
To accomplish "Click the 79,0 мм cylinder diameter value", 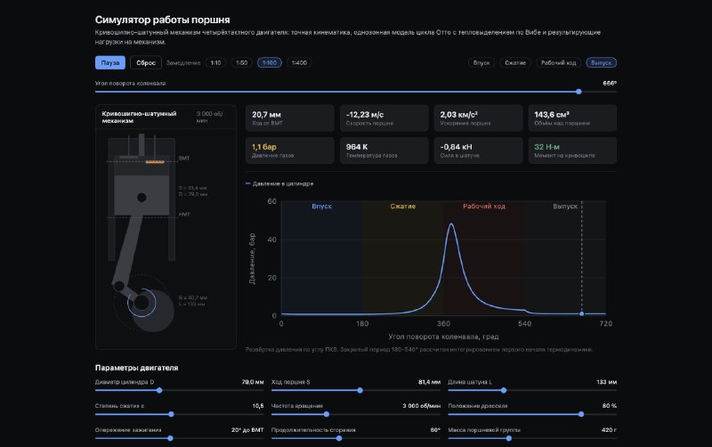I will [253, 382].
